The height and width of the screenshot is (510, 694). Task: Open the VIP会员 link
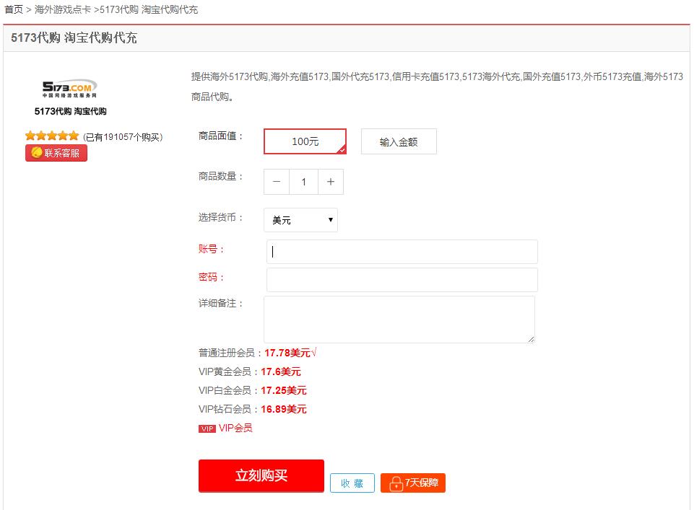point(235,428)
